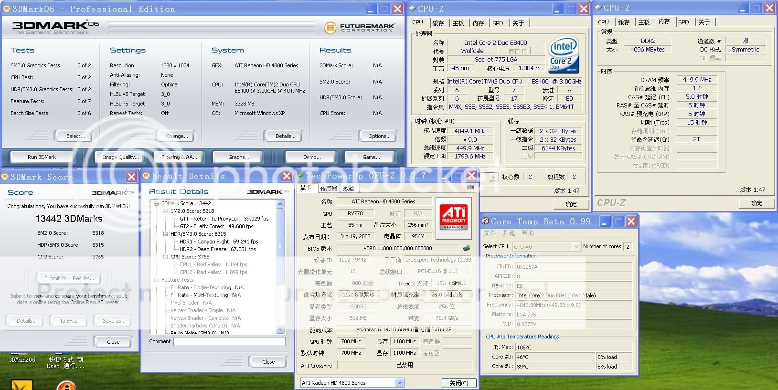The height and width of the screenshot is (390, 778).
Task: Click 确定 in the left CPU-Z window
Action: (x=571, y=204)
